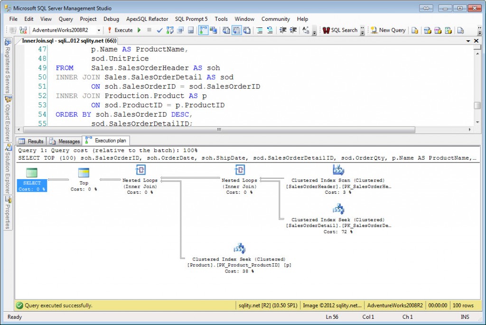Screen dimensions: 486x325
Task: Click the New Query icon
Action: [374, 30]
